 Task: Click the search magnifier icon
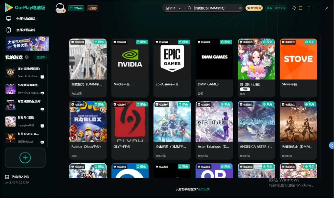[189, 8]
